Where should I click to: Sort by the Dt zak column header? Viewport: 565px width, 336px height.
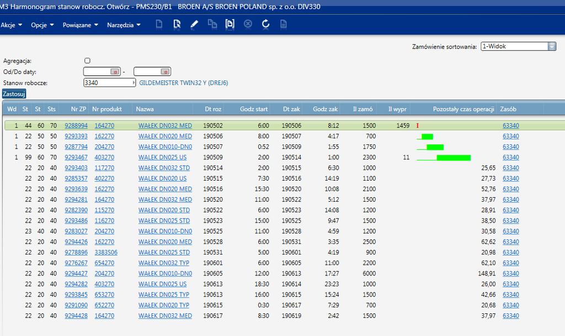click(x=291, y=109)
